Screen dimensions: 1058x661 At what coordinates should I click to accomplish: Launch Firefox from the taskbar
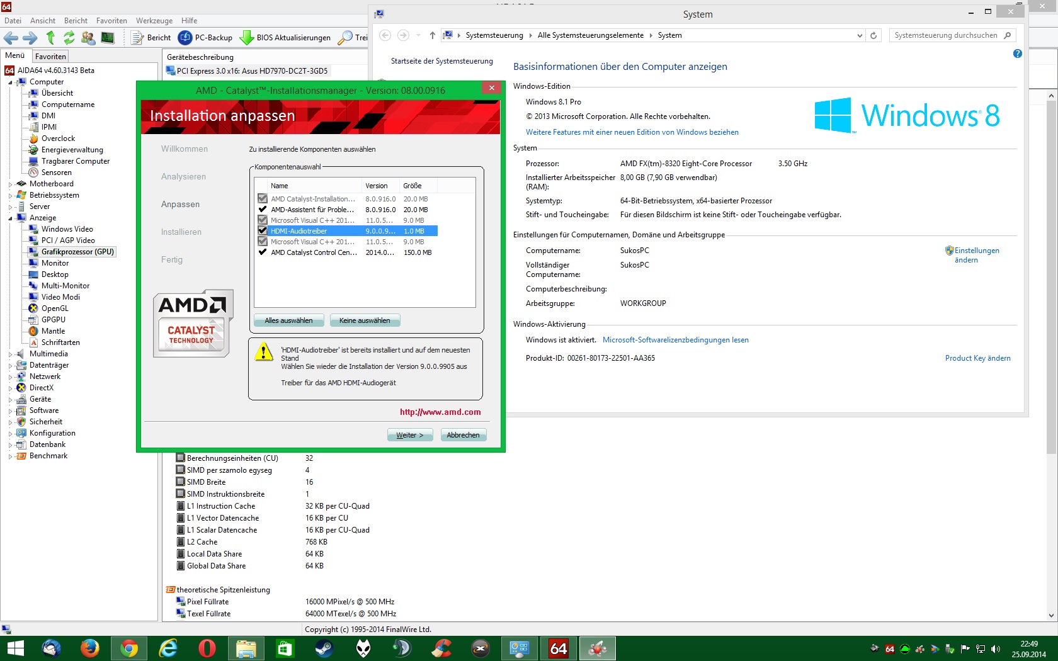point(89,648)
